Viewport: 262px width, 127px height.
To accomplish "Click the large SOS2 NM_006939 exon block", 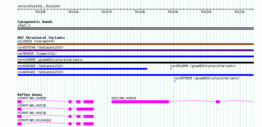I will (140, 102).
